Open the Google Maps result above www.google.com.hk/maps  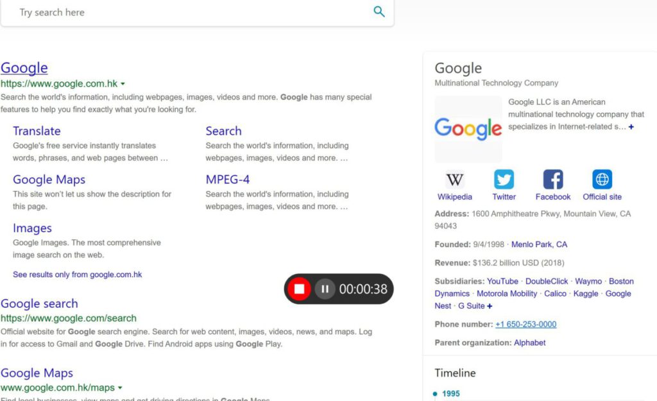(x=37, y=373)
